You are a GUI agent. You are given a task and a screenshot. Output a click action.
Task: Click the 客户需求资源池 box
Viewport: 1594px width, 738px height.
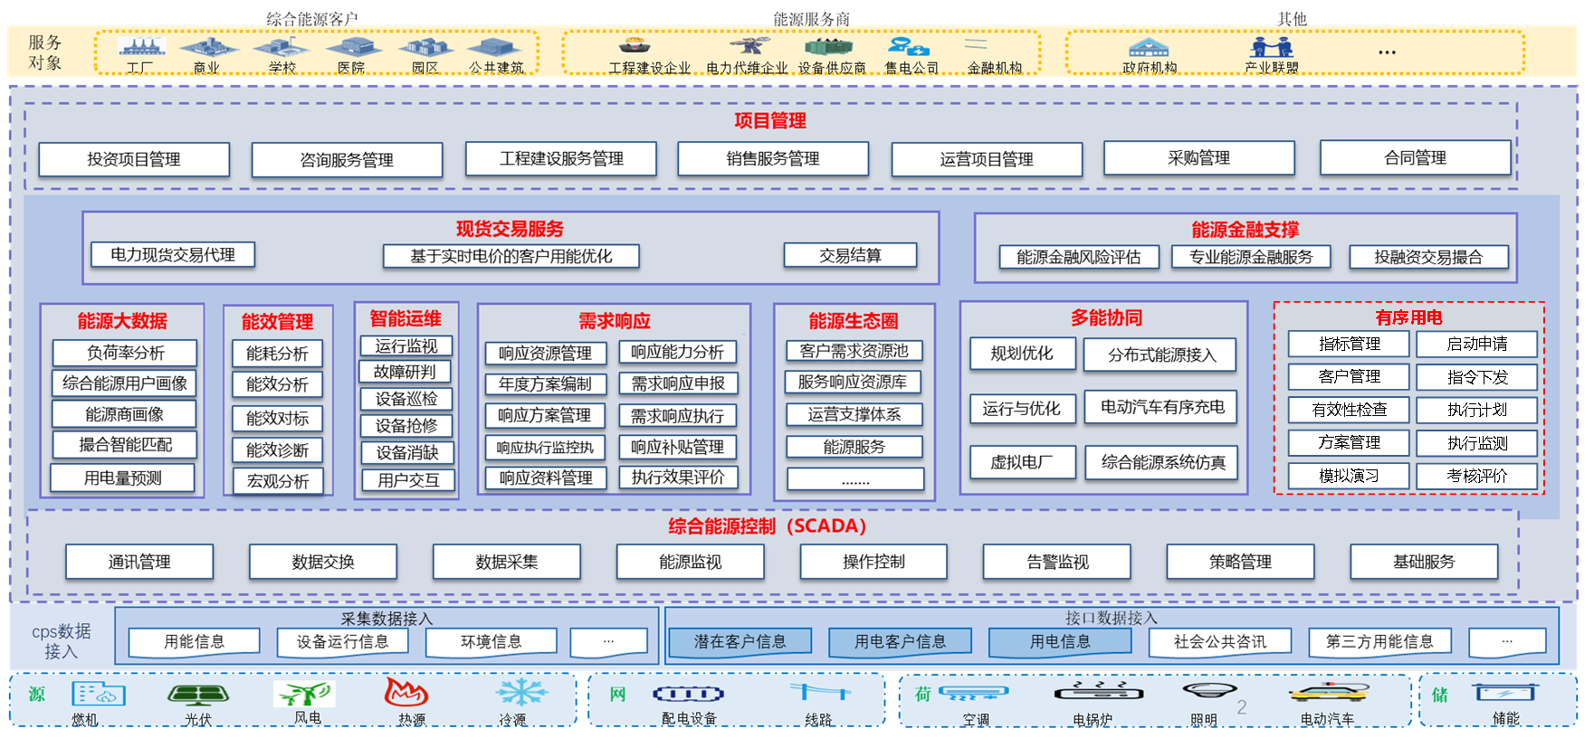point(854,351)
